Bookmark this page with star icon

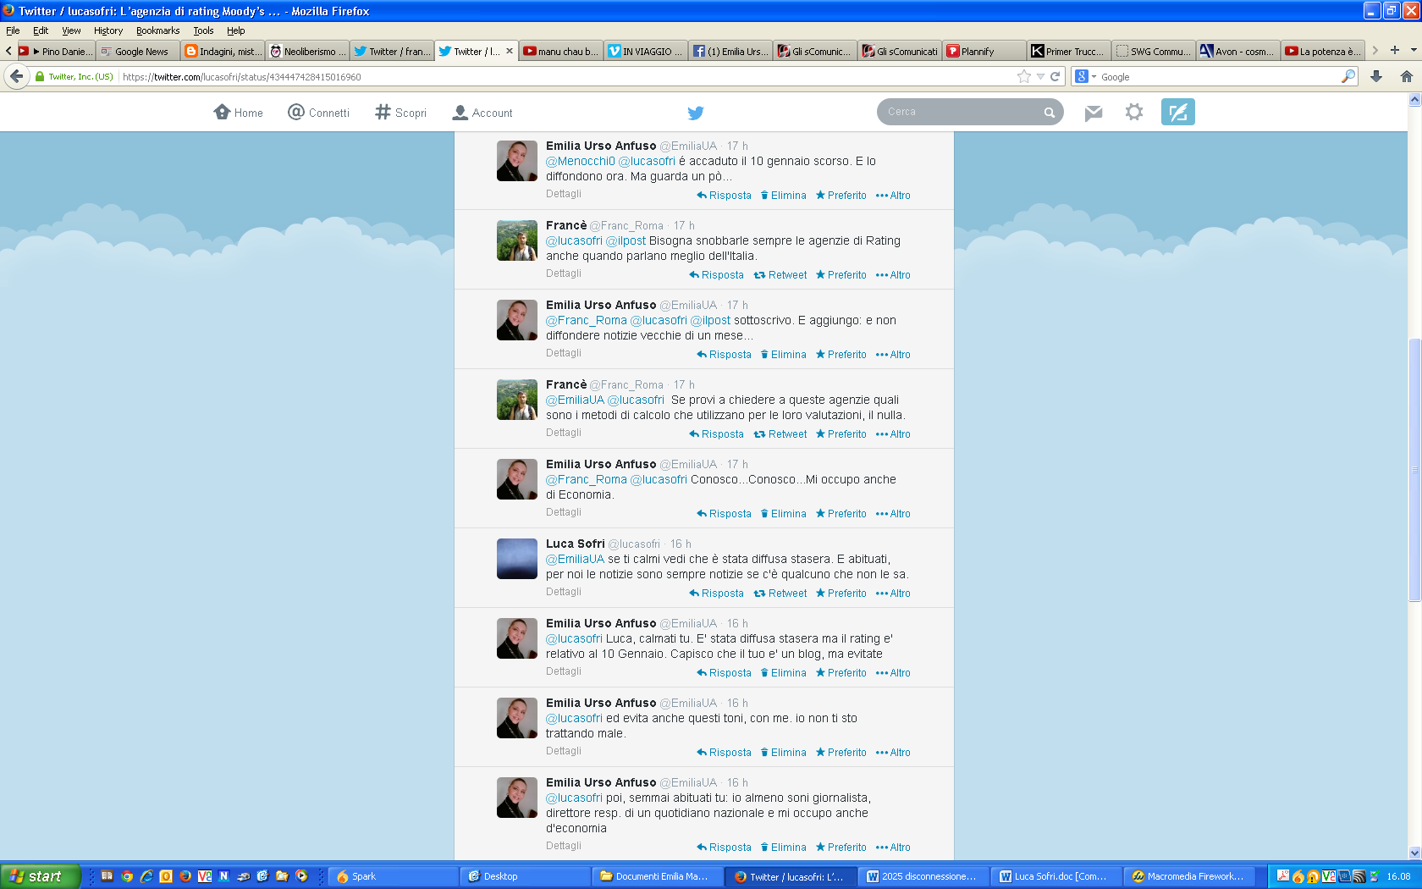coord(1024,76)
